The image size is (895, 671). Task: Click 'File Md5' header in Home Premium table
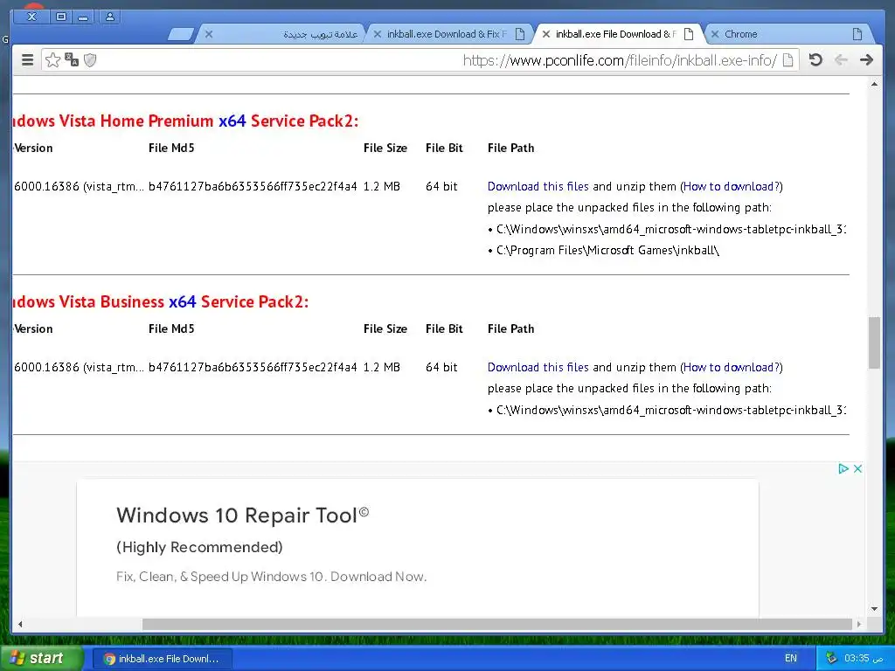(x=171, y=149)
